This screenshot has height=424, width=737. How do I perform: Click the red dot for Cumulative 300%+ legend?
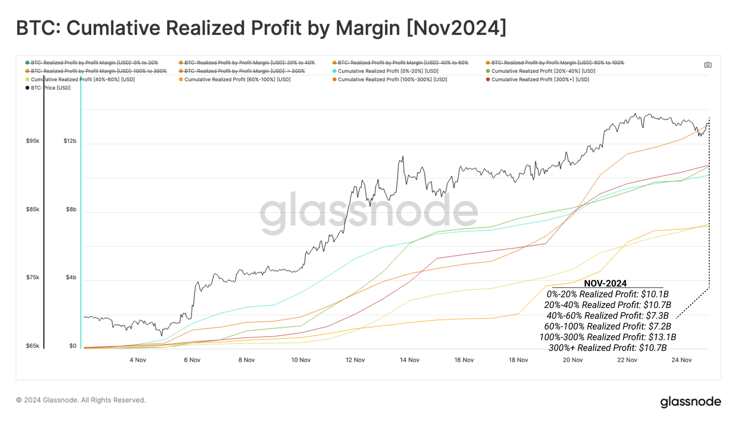[x=488, y=80]
